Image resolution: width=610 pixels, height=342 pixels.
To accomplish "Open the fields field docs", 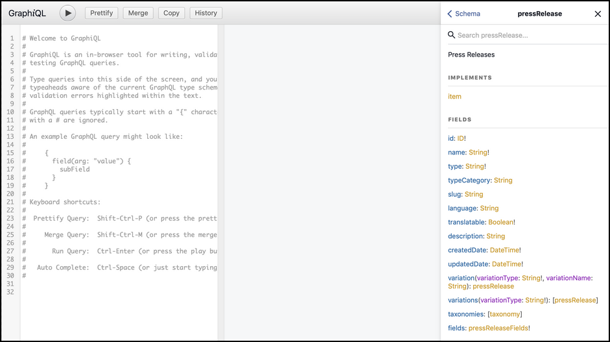I will pyautogui.click(x=456, y=328).
